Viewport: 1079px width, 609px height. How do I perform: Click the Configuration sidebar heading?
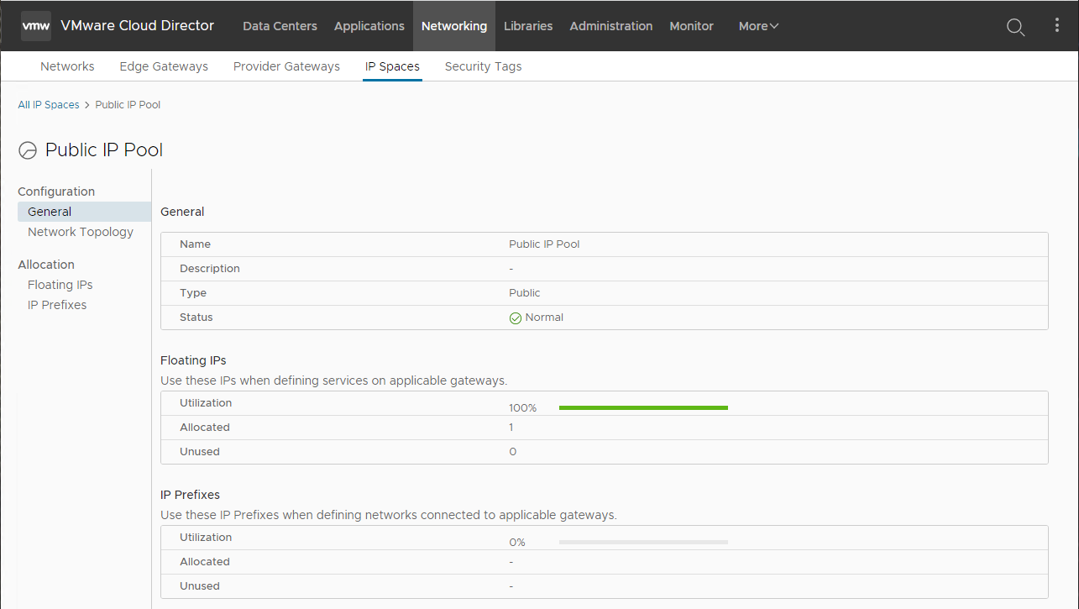pyautogui.click(x=56, y=192)
